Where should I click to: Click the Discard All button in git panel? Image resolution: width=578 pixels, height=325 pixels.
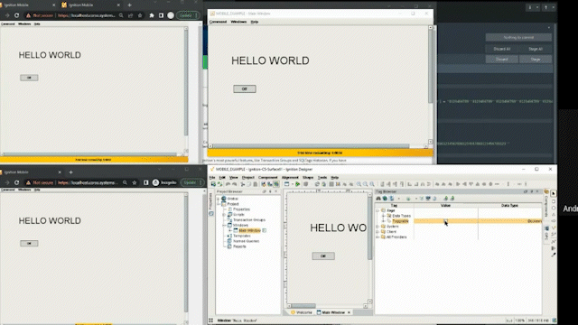[502, 49]
